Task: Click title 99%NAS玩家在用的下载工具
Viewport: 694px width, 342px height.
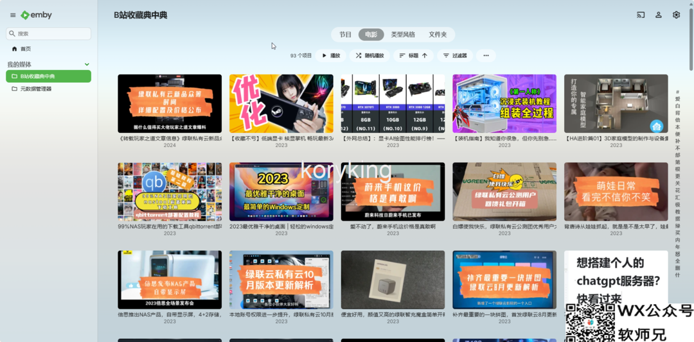Action: click(x=170, y=227)
